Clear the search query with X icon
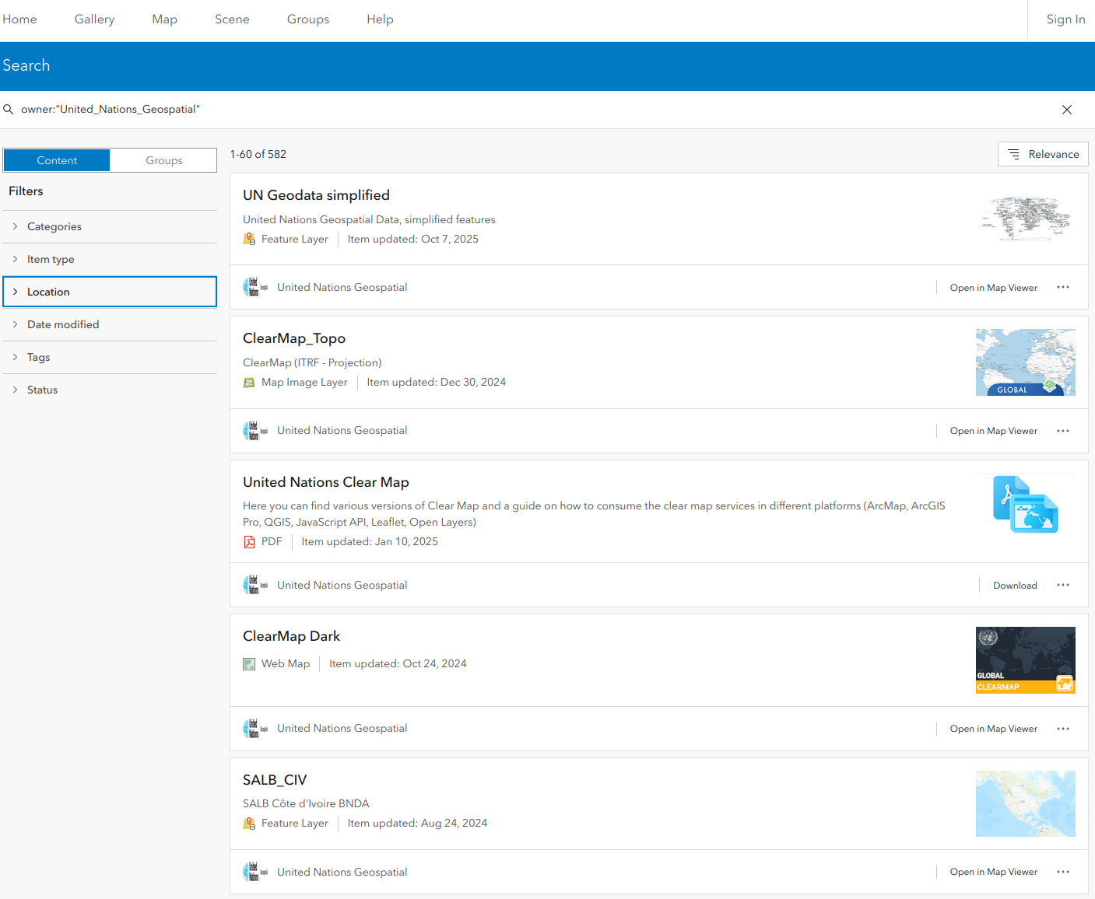1095x899 pixels. (1066, 110)
